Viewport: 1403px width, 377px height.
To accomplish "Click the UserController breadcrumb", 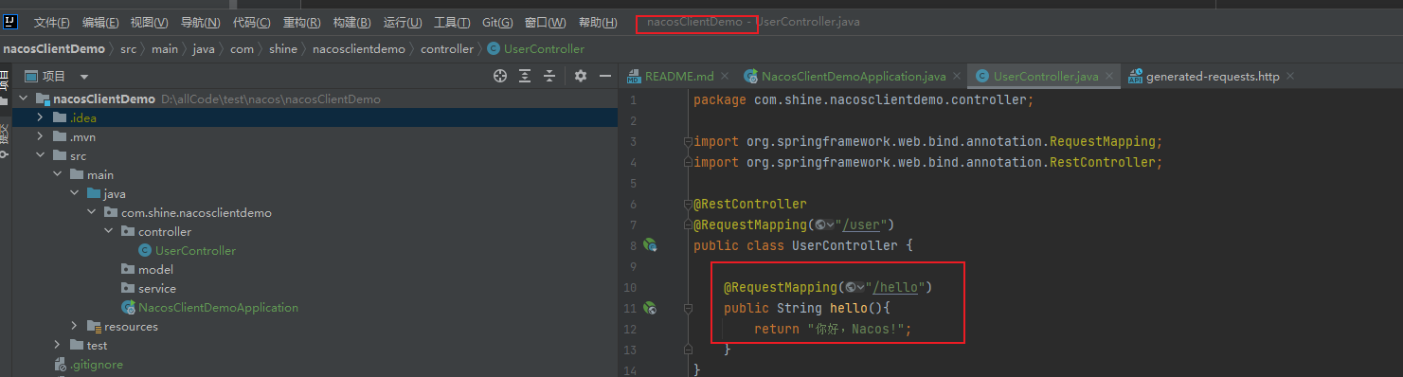I will pyautogui.click(x=536, y=48).
